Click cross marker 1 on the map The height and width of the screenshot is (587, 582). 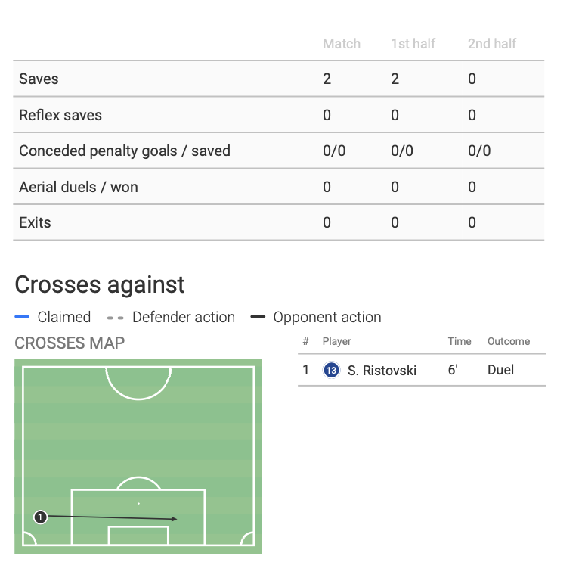pyautogui.click(x=41, y=517)
